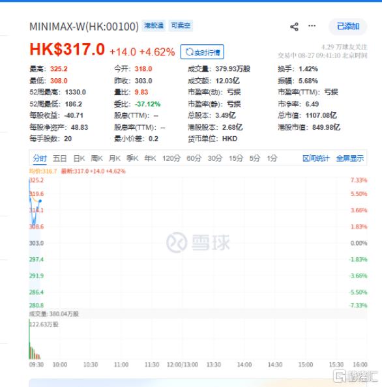Click the MINIMAX-W(HK:00100) stock title

[84, 27]
